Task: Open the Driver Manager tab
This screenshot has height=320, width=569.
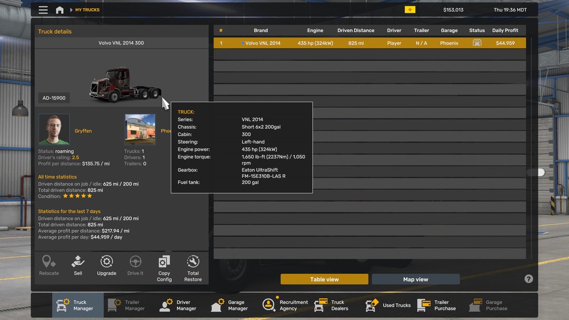Action: point(181,305)
